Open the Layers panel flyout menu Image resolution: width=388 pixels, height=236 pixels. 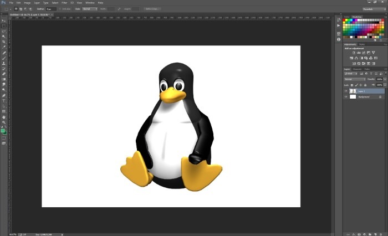tap(385, 69)
